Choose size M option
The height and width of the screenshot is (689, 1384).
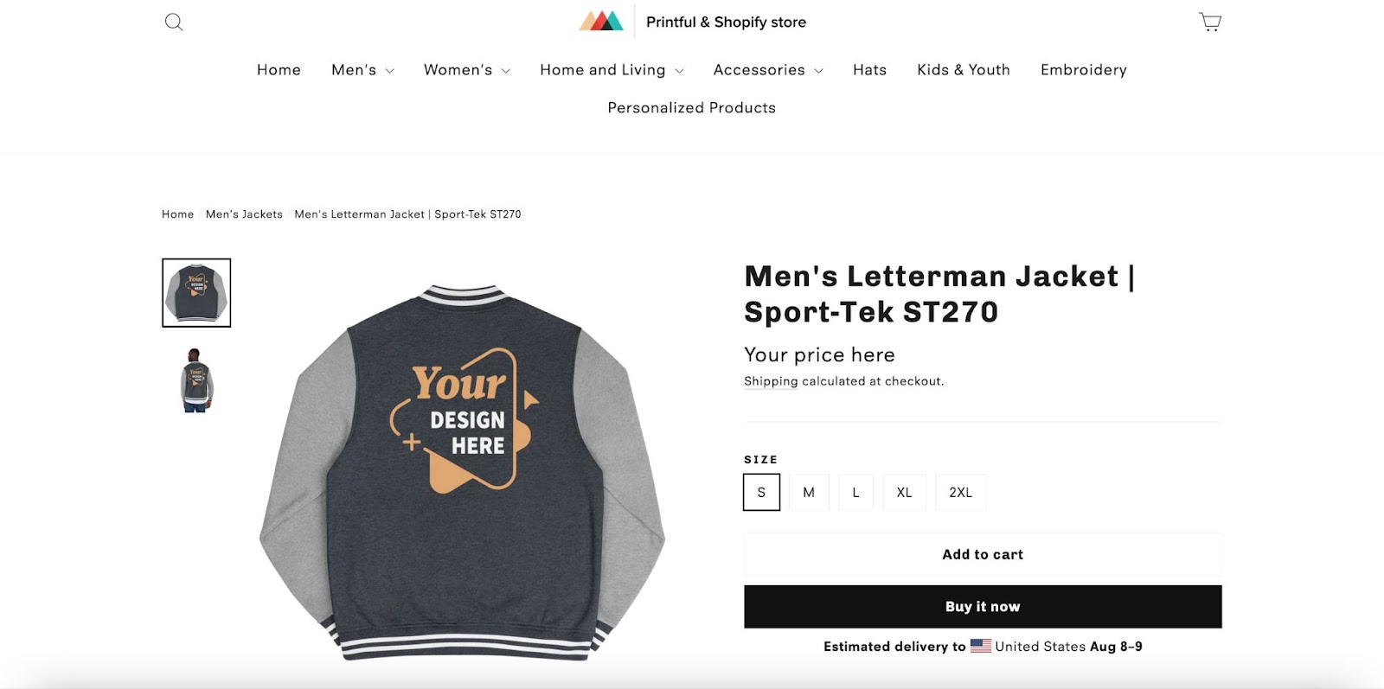[x=809, y=492]
